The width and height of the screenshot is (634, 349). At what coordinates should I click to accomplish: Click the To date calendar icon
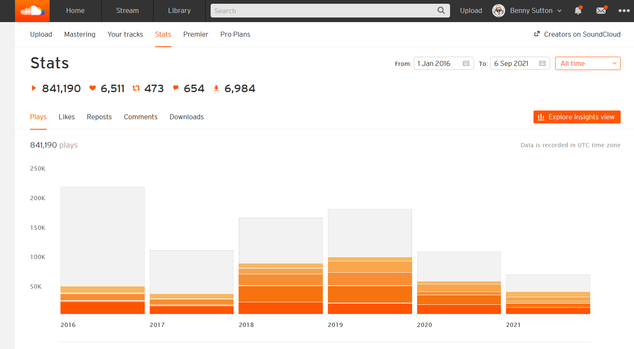click(542, 63)
